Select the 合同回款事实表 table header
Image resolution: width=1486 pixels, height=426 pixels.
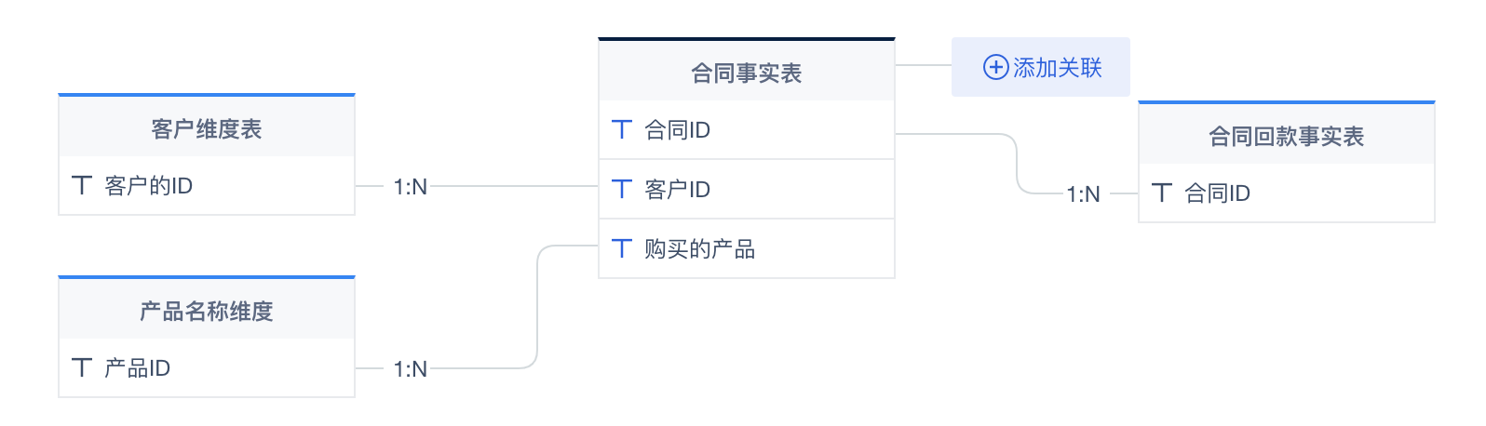[1286, 136]
